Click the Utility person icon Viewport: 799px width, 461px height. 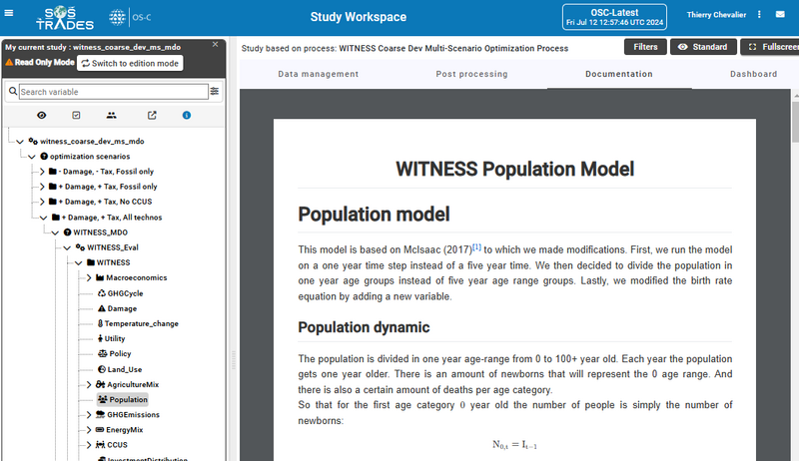coord(101,338)
